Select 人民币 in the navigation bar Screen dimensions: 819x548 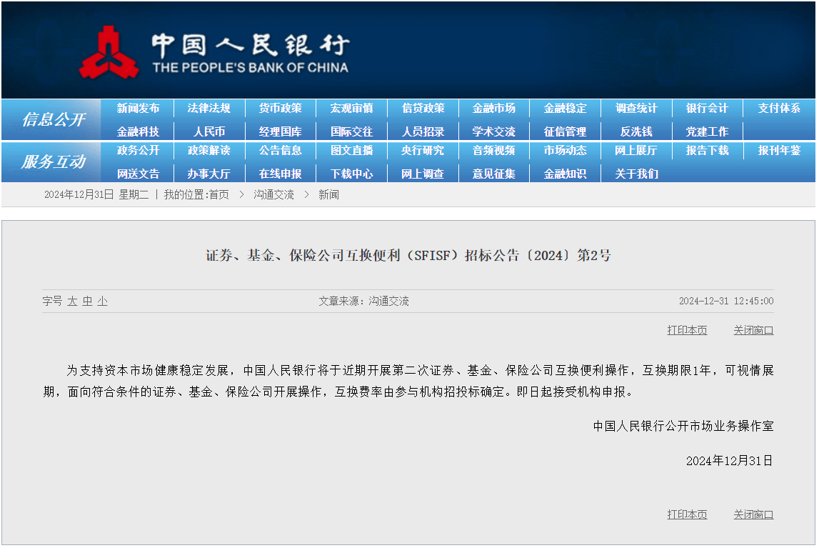point(209,132)
